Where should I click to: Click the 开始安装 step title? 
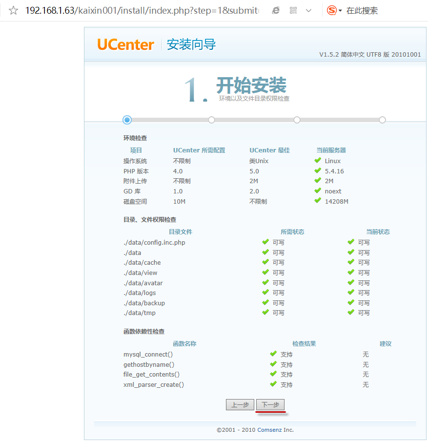tap(251, 85)
